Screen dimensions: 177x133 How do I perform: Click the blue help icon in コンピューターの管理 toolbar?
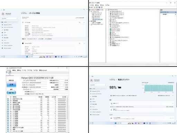click(99, 7)
